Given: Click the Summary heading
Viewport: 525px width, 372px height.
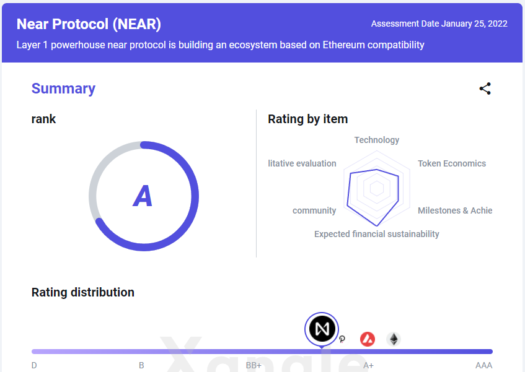Looking at the screenshot, I should tap(63, 89).
